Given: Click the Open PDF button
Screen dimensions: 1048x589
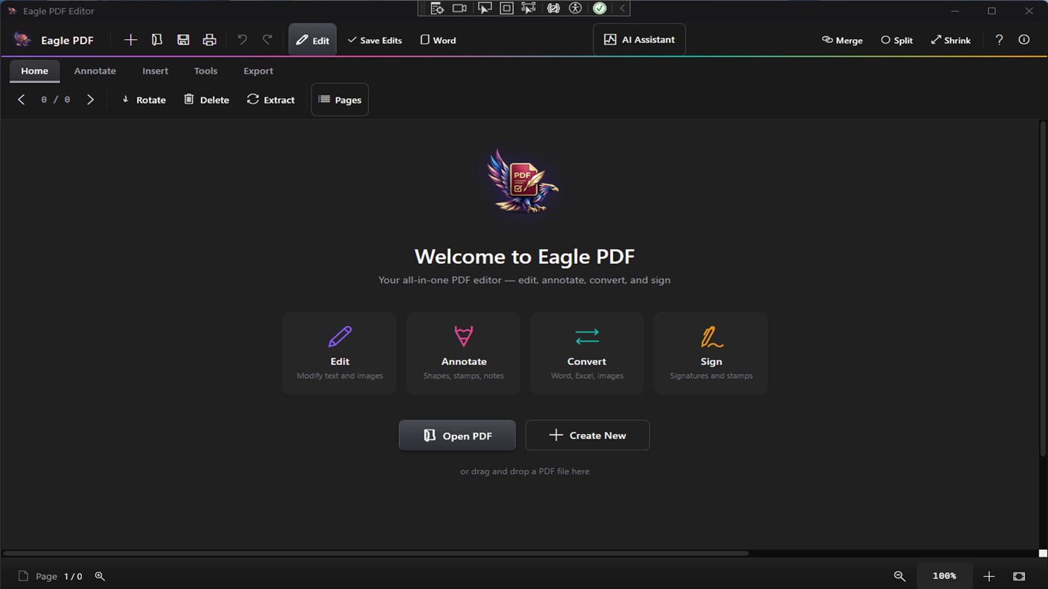Looking at the screenshot, I should [x=456, y=435].
